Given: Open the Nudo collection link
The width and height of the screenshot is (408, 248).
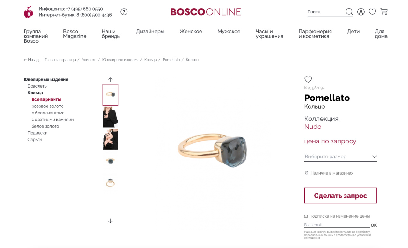Looking at the screenshot, I should (313, 127).
